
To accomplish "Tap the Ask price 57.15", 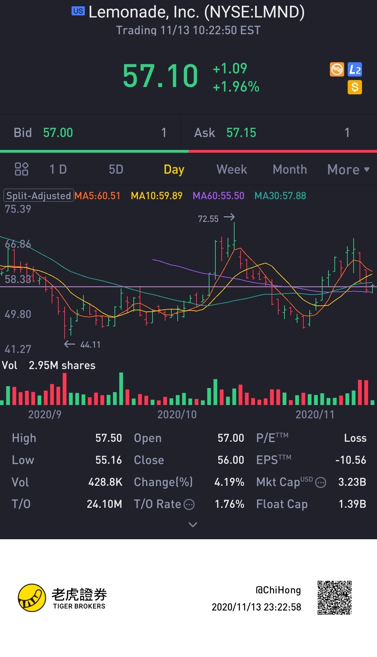I will tap(241, 133).
